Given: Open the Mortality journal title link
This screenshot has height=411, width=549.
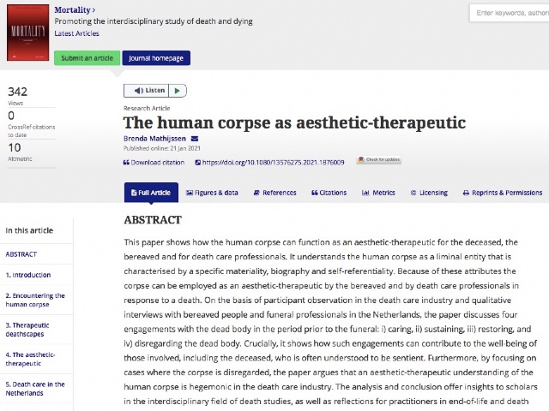Looking at the screenshot, I should point(74,9).
